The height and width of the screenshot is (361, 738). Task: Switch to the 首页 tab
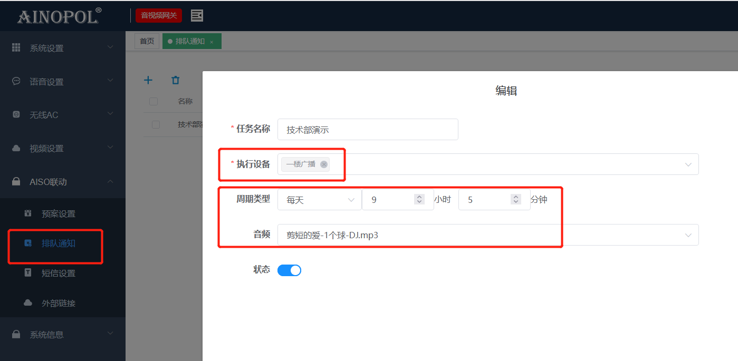tap(147, 41)
